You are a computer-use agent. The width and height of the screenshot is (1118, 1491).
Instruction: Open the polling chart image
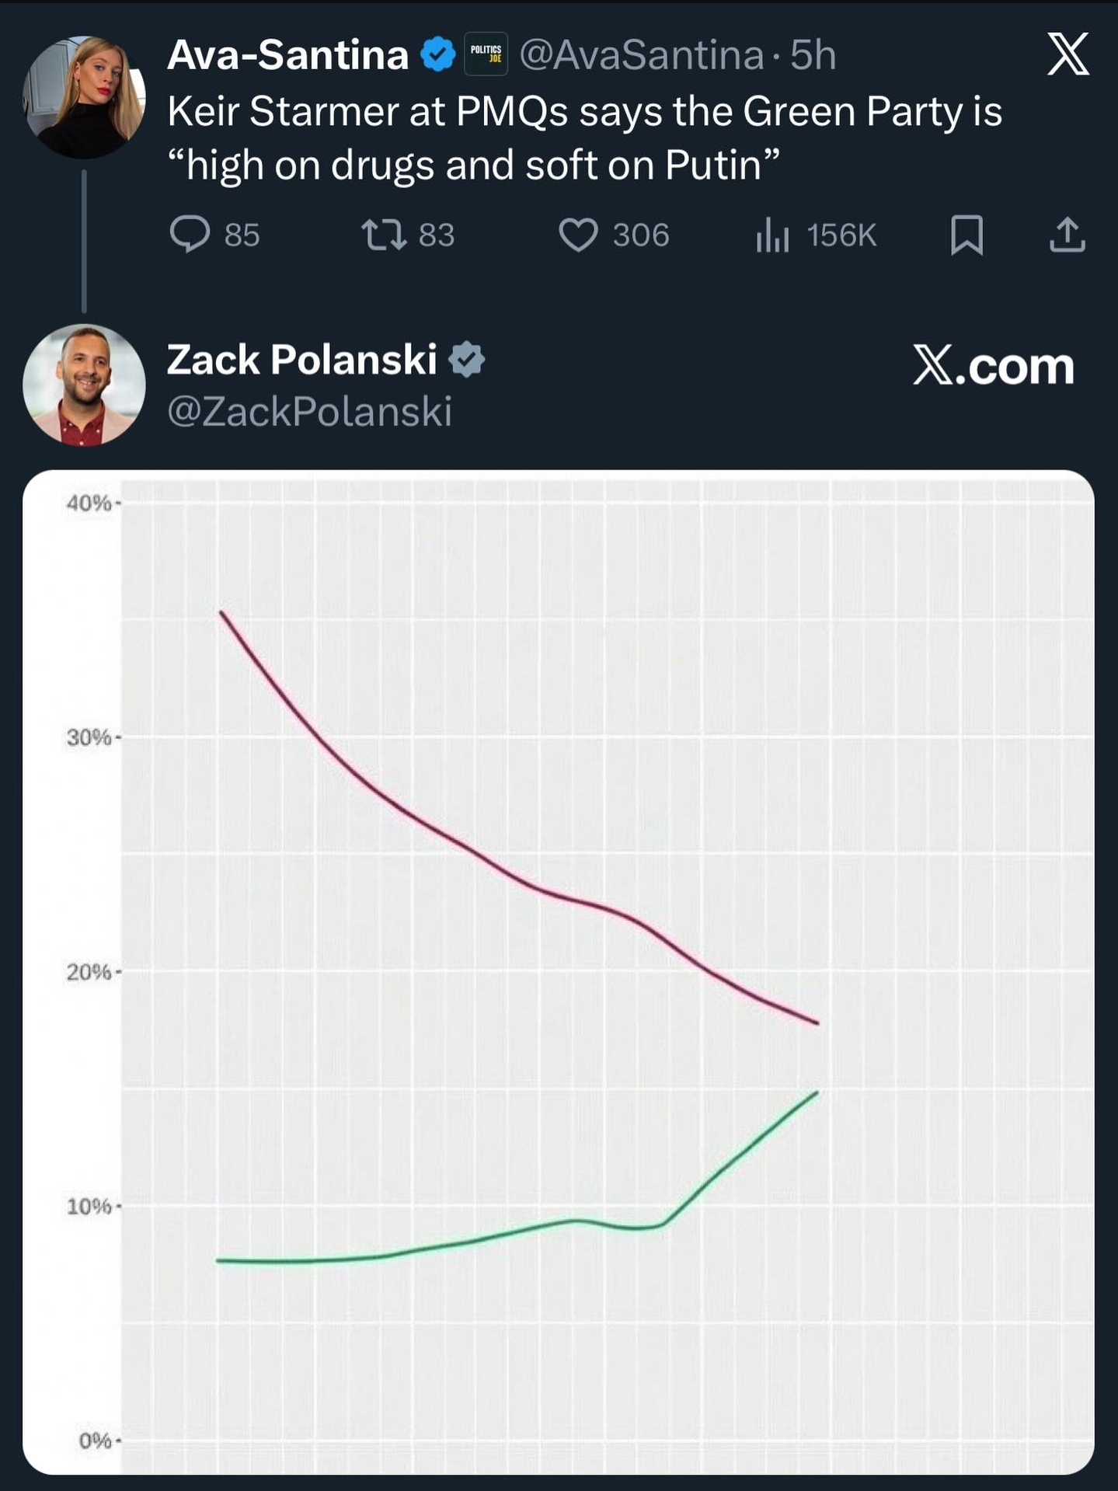click(558, 971)
